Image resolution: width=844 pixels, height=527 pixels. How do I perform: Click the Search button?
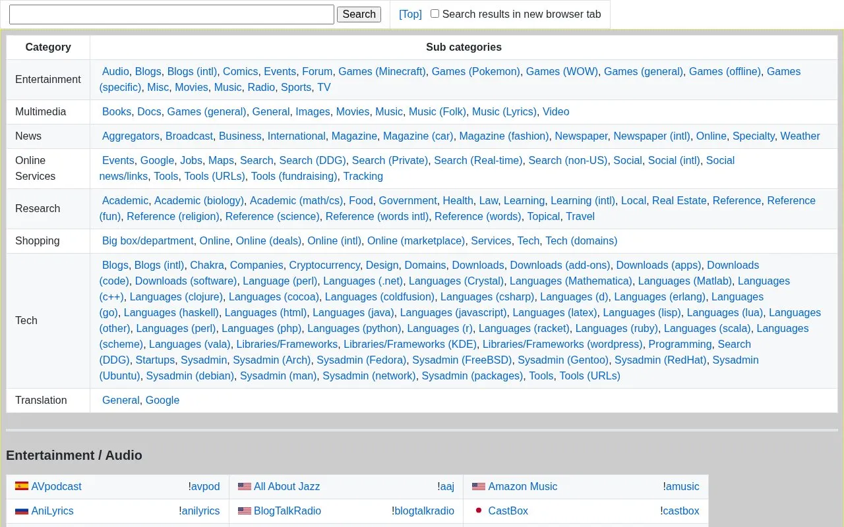coord(359,14)
